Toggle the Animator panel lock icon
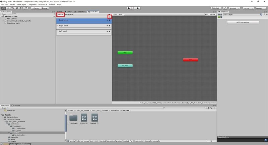This screenshot has height=145, width=268. (x=213, y=12)
